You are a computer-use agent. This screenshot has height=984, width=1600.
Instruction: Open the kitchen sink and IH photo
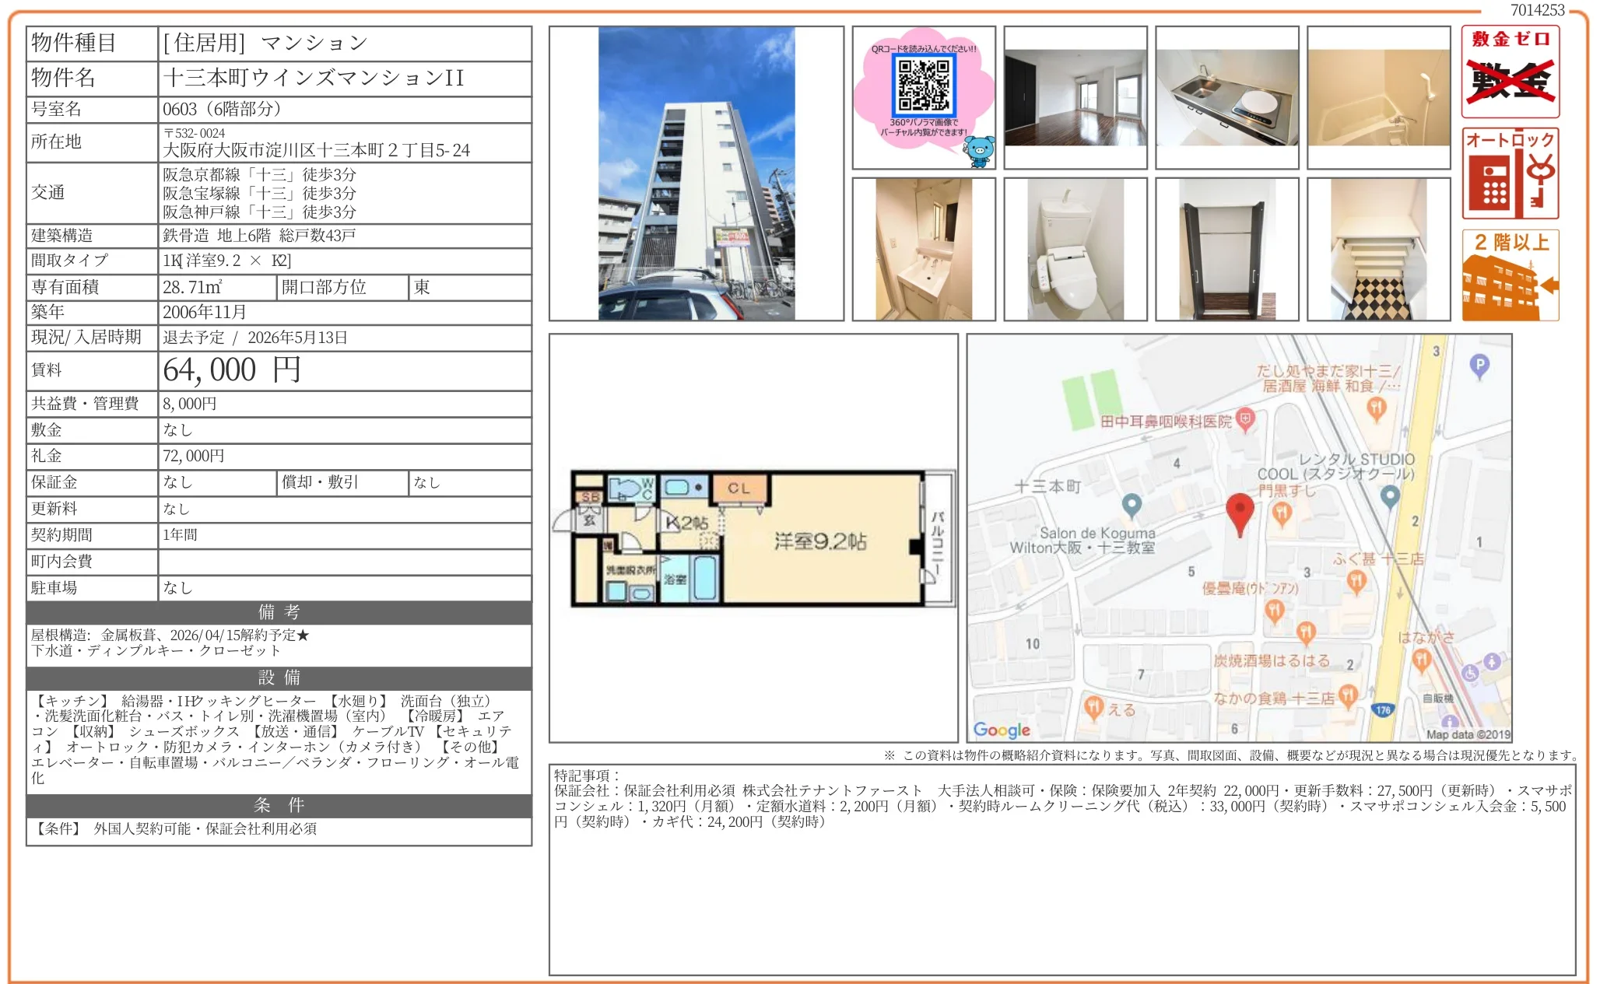(x=1226, y=98)
